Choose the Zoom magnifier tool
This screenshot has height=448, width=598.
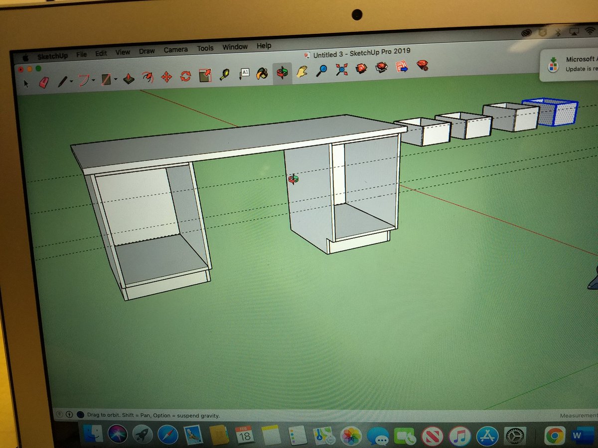click(322, 70)
